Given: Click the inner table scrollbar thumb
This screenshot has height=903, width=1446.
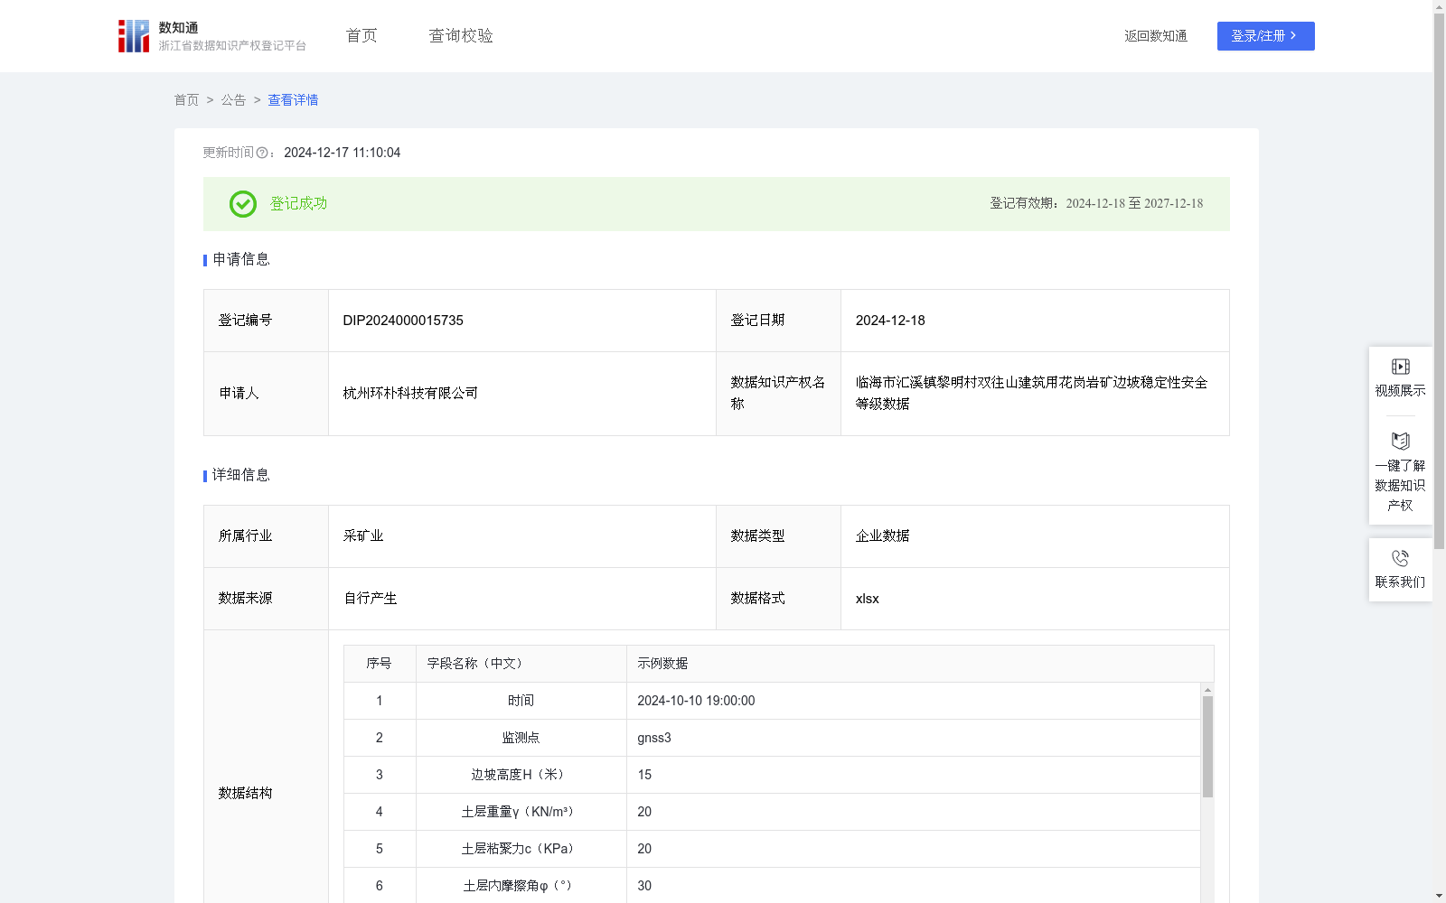Looking at the screenshot, I should point(1207,747).
